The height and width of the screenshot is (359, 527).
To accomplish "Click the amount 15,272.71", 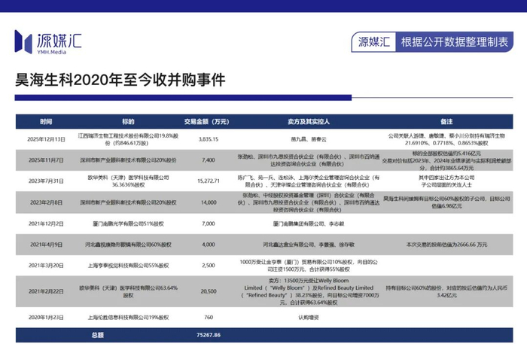I will coord(209,181).
